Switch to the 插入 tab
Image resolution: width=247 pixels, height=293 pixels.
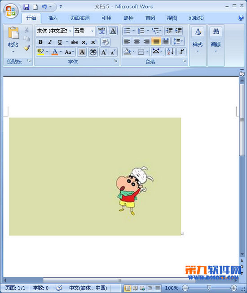(53, 18)
